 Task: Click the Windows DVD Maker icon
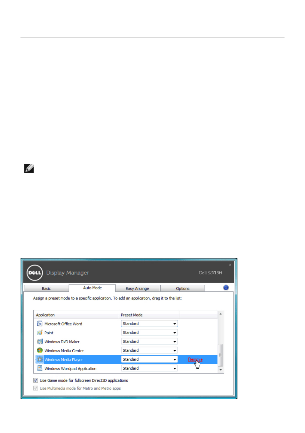point(39,342)
